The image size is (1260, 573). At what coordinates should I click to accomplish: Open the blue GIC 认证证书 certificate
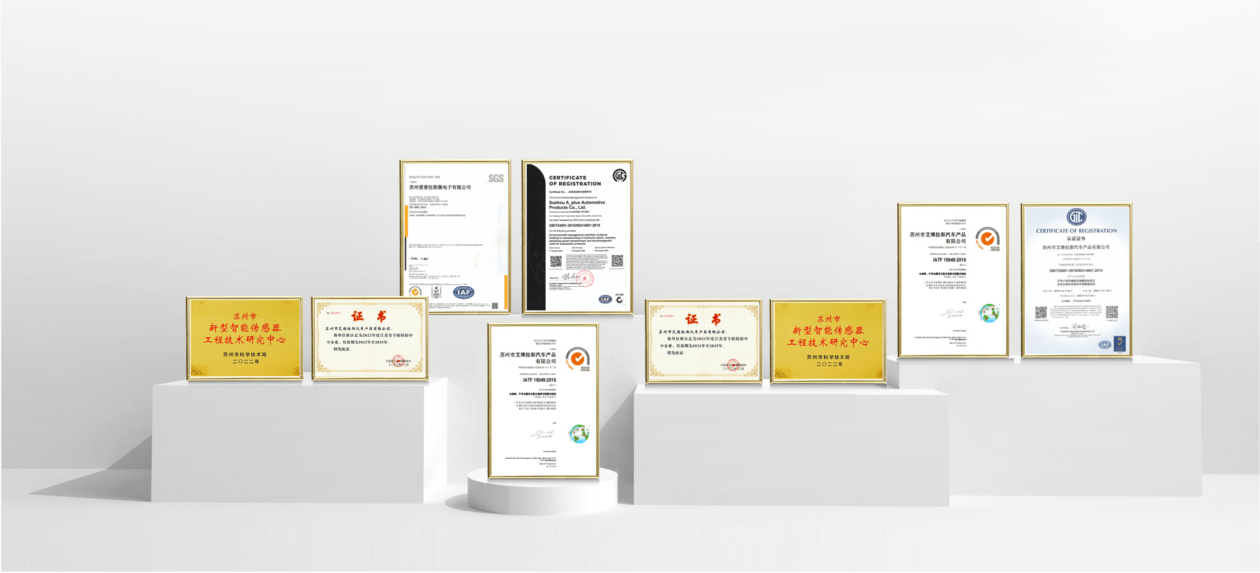[1076, 280]
